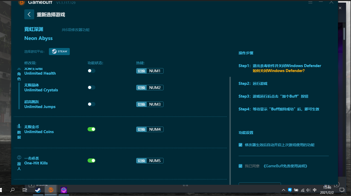Click Gamebuff taskbar icon
This screenshot has height=196, width=351.
pyautogui.click(x=51, y=190)
